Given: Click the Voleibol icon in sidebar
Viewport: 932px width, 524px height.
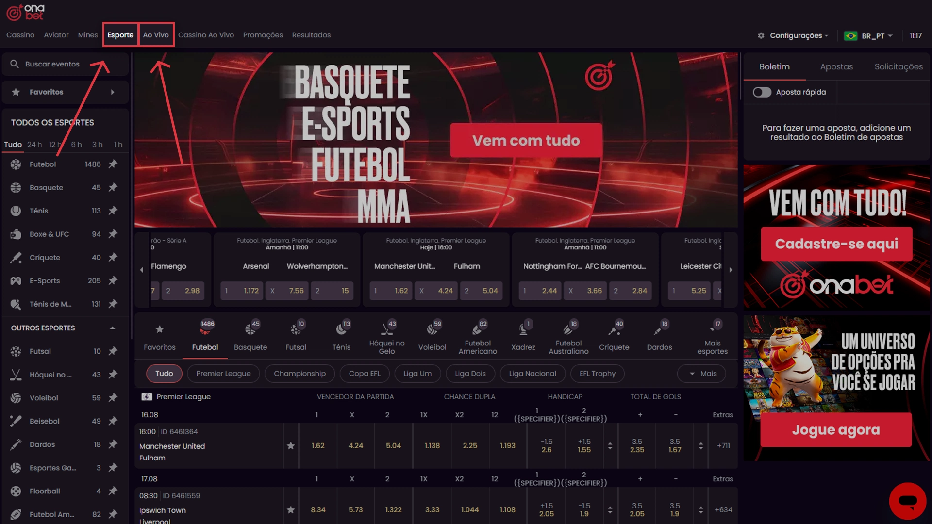Looking at the screenshot, I should pos(16,398).
